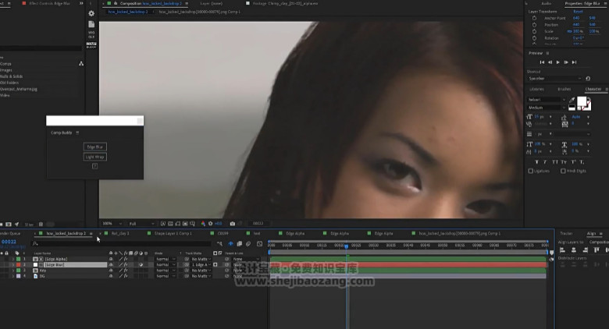Open the Comp Buddy panel menu
Viewport: 609px width, 329px height.
77,133
